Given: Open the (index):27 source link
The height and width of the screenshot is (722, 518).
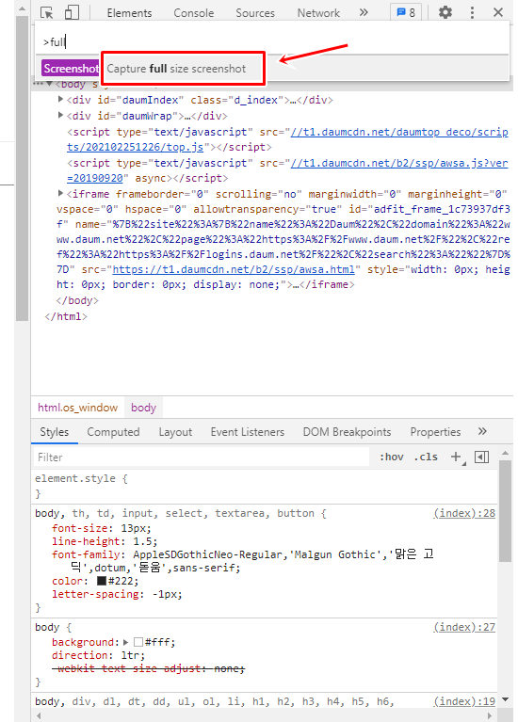Looking at the screenshot, I should pyautogui.click(x=464, y=628).
